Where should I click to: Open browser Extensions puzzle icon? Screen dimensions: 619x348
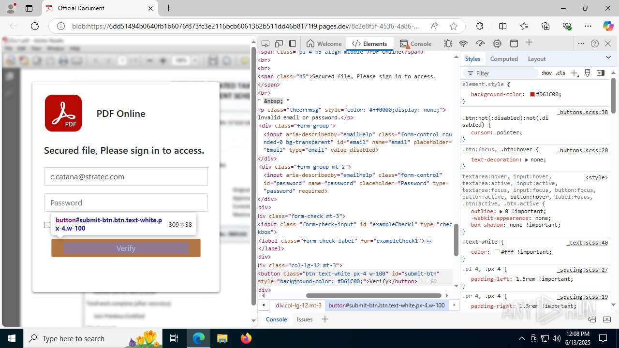pos(479,26)
